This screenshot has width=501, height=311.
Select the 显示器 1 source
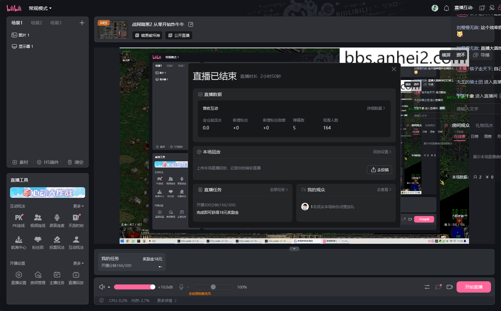click(23, 46)
